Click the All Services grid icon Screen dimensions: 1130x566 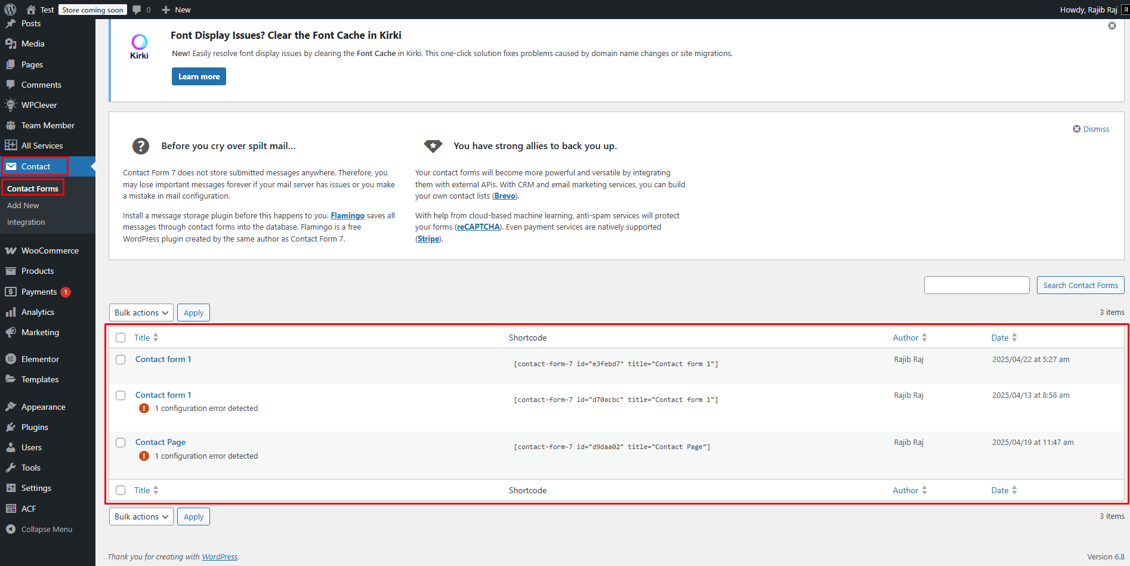(11, 146)
